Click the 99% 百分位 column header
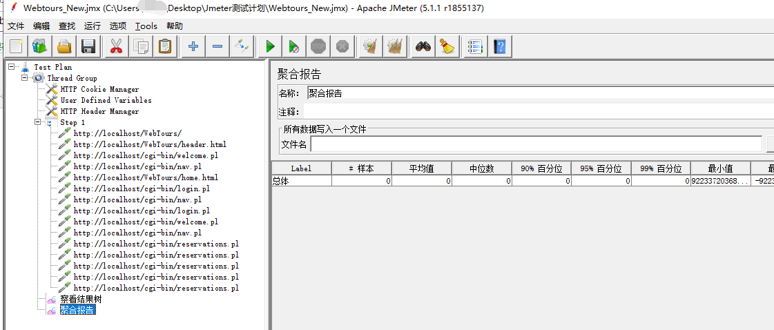Screen dimensions: 774x330 click(661, 168)
